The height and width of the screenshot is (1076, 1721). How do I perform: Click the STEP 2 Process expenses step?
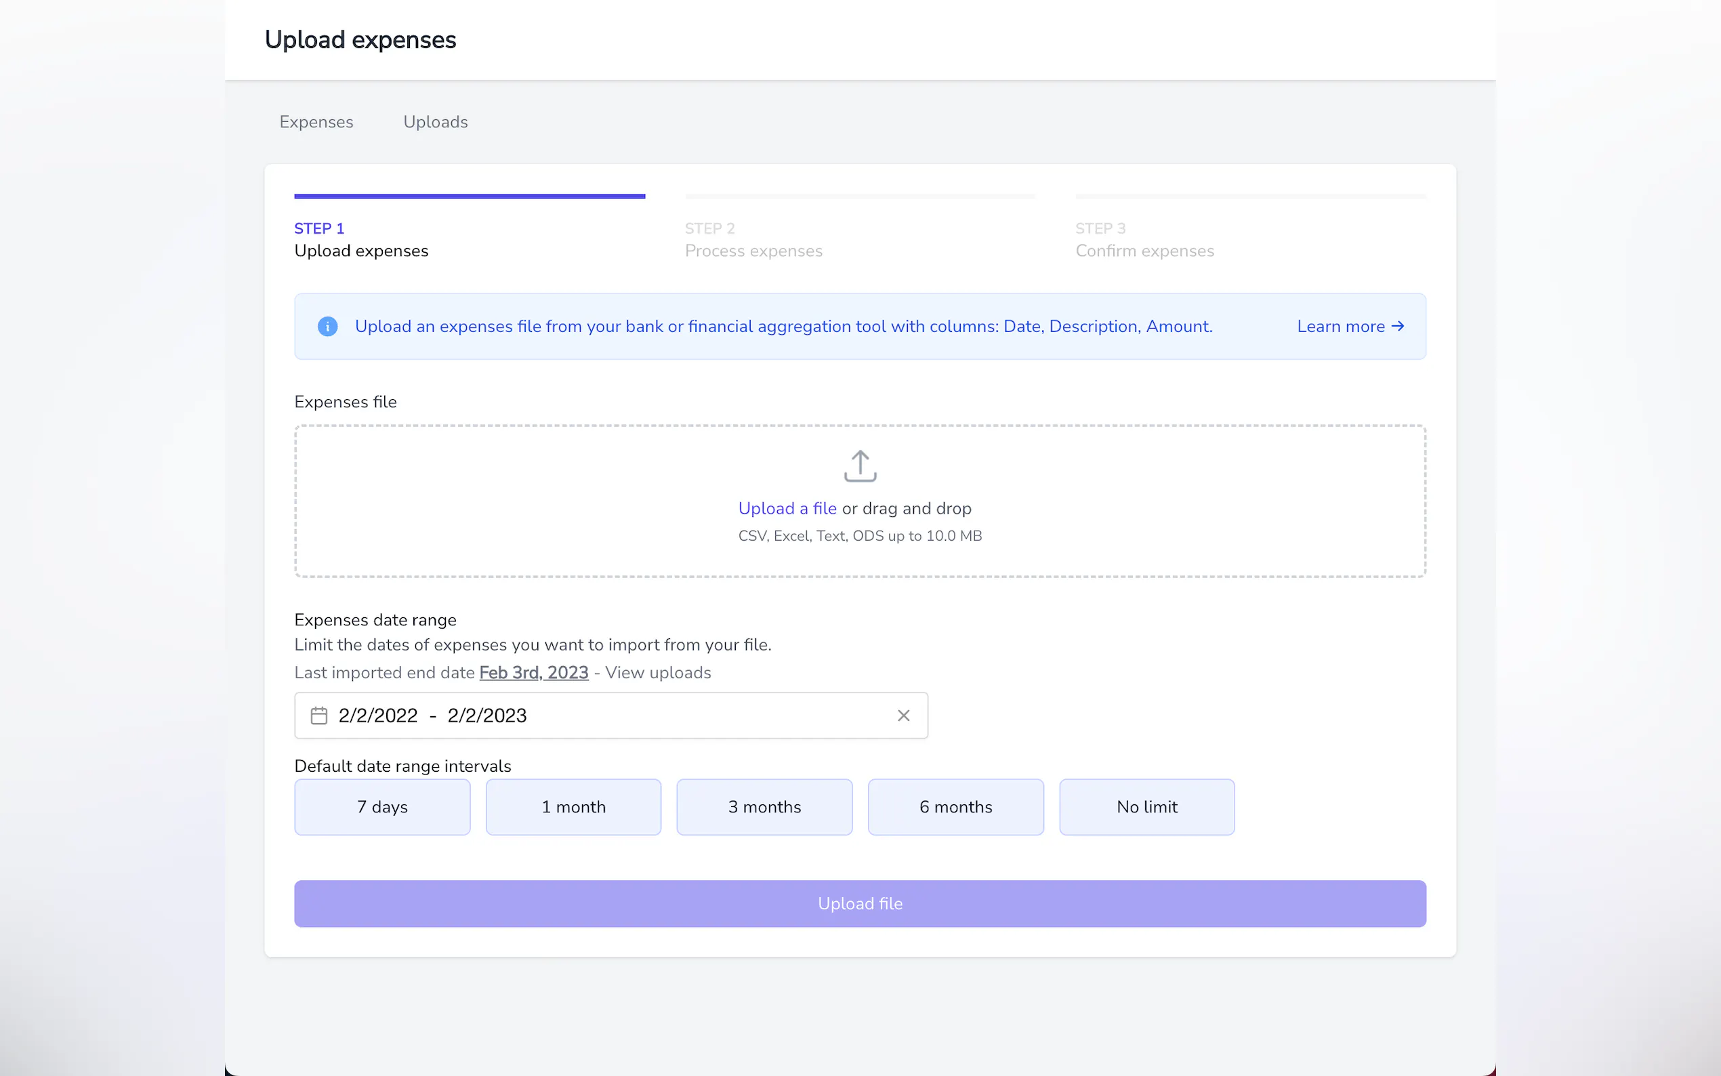coord(753,240)
